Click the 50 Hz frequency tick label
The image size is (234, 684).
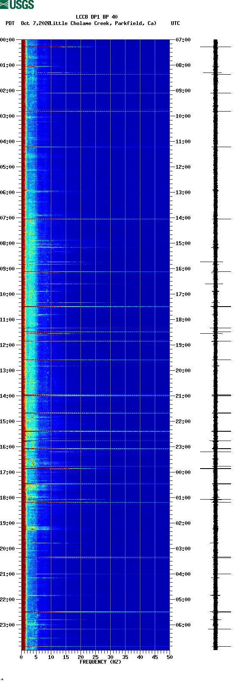tap(170, 657)
